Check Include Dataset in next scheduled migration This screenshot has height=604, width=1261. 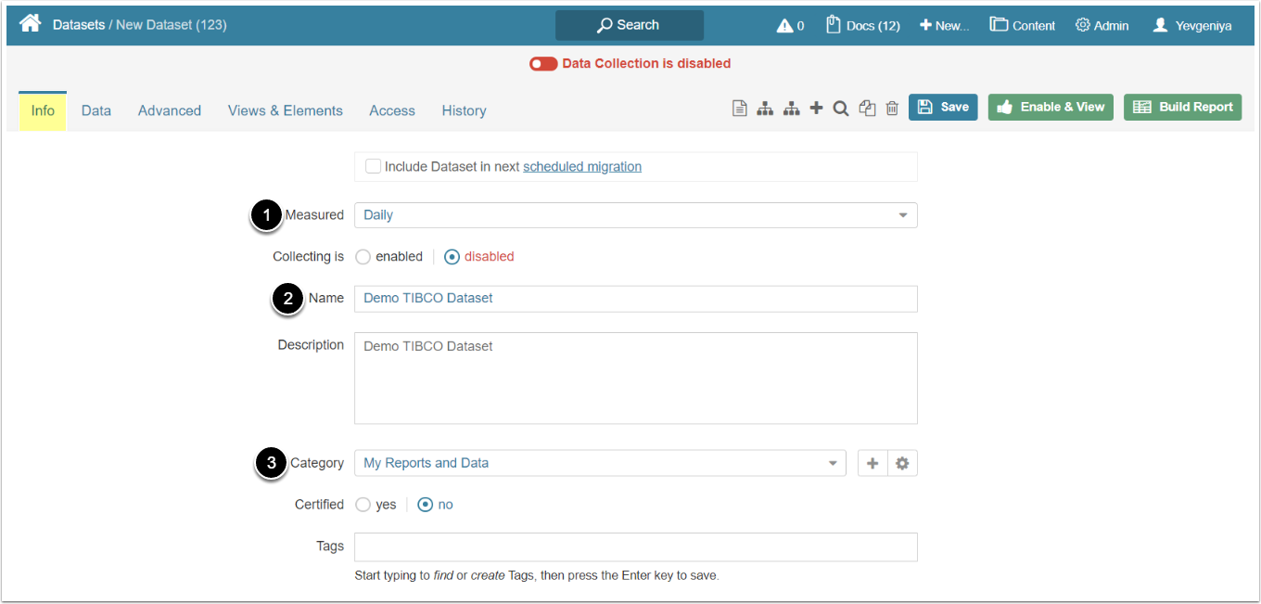tap(373, 167)
